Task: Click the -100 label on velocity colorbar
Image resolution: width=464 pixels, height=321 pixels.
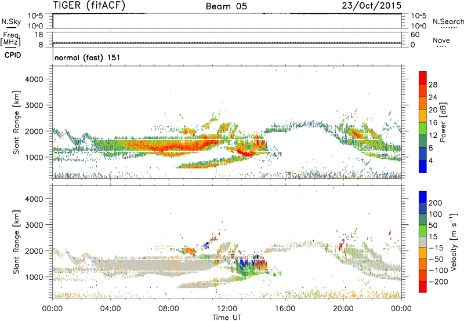Action: [438, 271]
